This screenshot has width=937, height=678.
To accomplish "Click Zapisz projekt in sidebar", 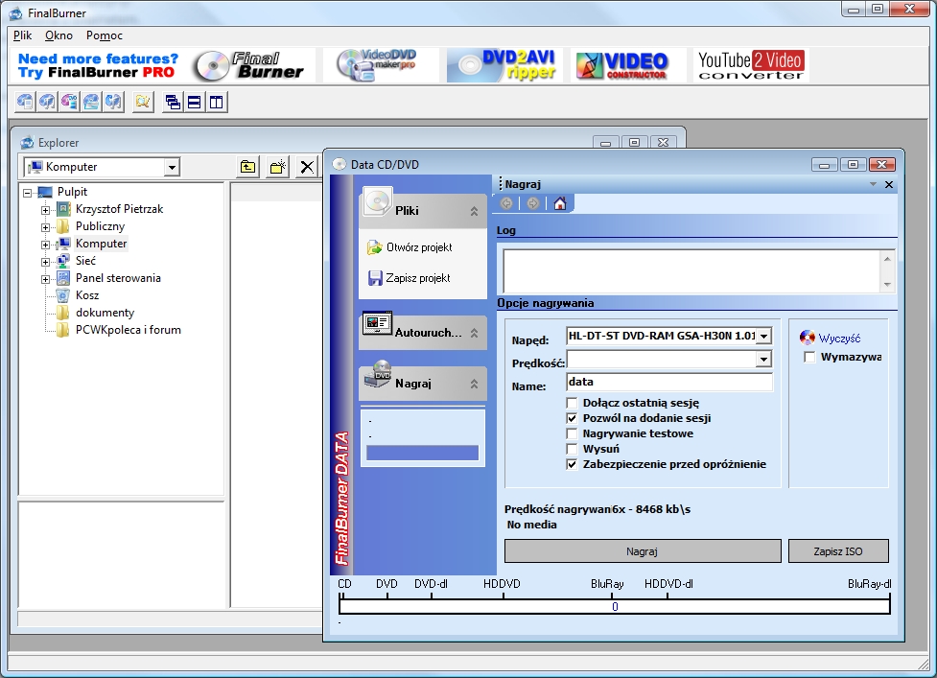I will coord(418,278).
